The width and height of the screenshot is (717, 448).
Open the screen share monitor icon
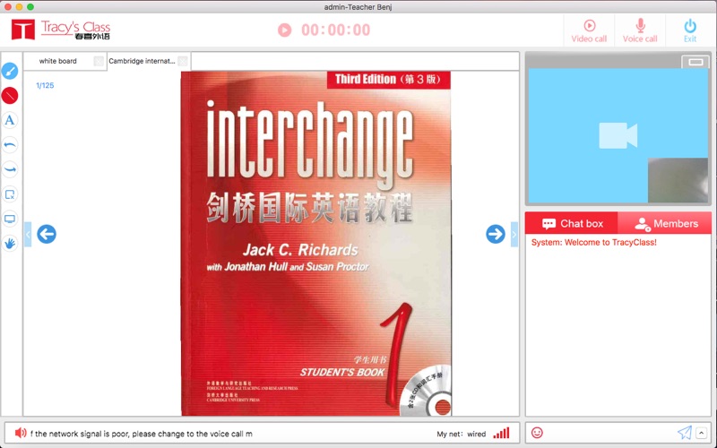pos(10,219)
